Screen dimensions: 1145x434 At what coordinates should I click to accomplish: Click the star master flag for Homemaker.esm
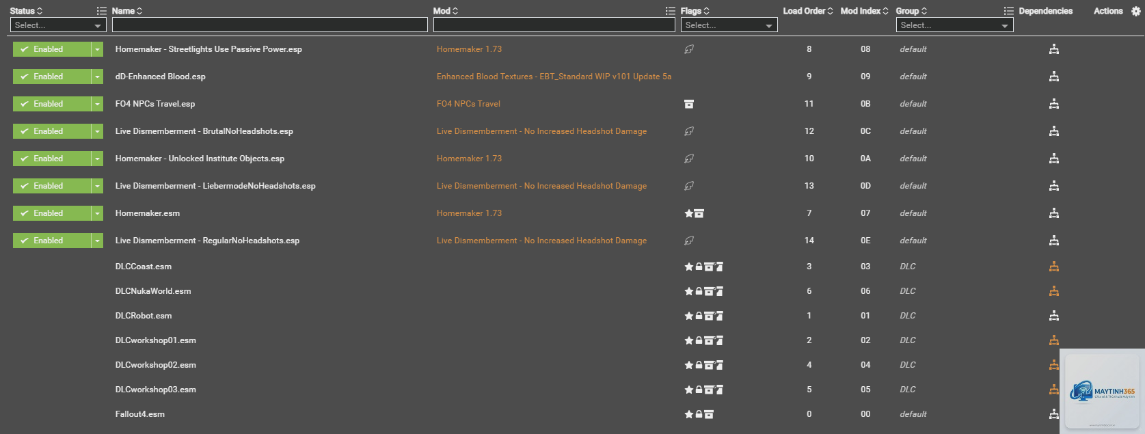pyautogui.click(x=689, y=213)
